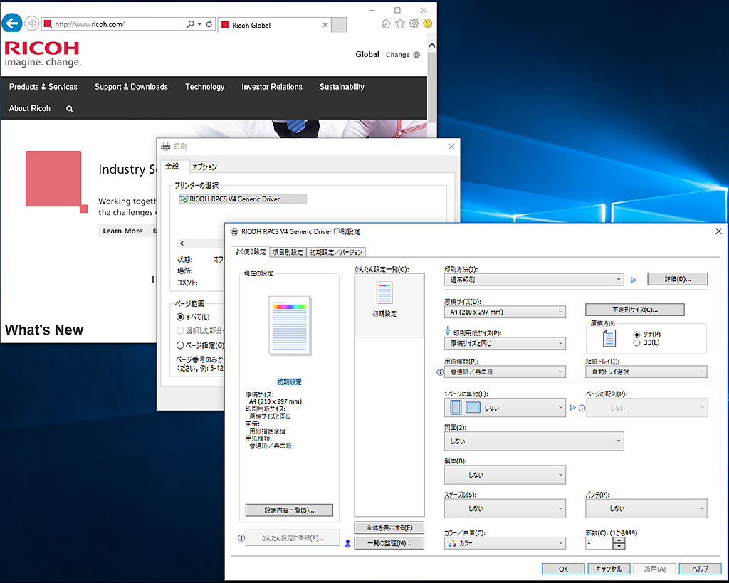The height and width of the screenshot is (583, 729).
Task: Click info icon beside 用紙種類 dropdown
Action: point(439,372)
